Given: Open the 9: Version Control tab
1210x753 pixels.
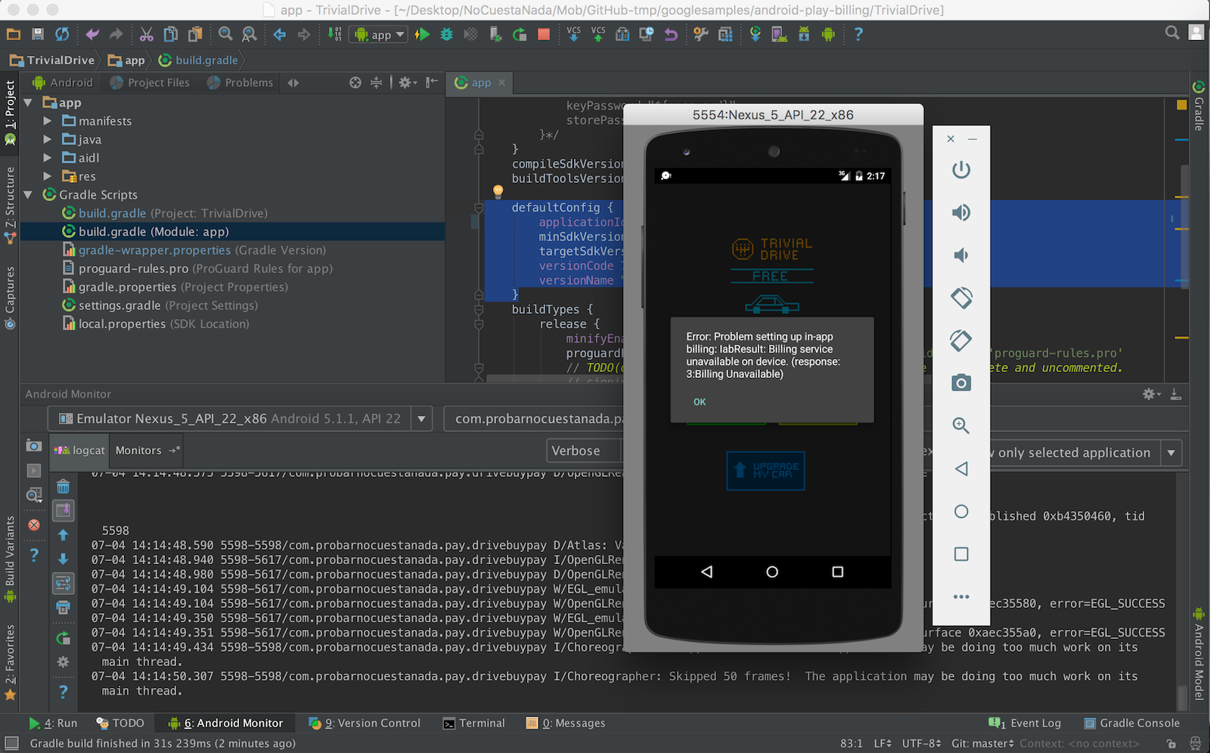Looking at the screenshot, I should [365, 723].
